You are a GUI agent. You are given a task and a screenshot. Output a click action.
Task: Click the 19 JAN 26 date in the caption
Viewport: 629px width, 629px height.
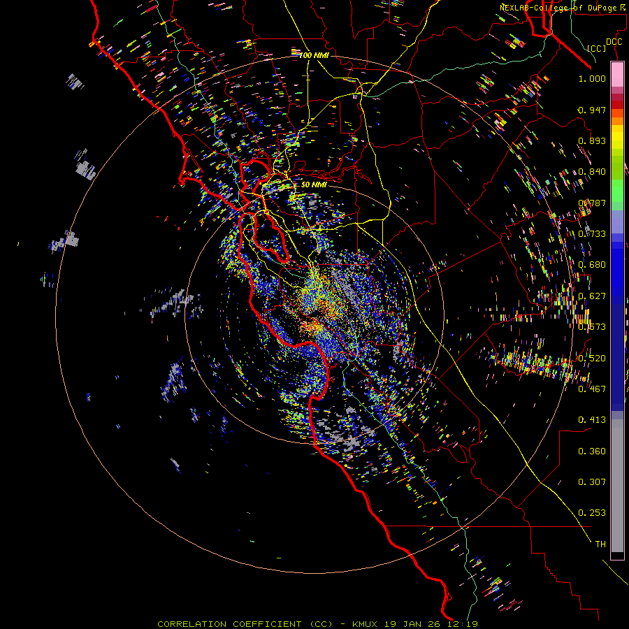pos(411,624)
